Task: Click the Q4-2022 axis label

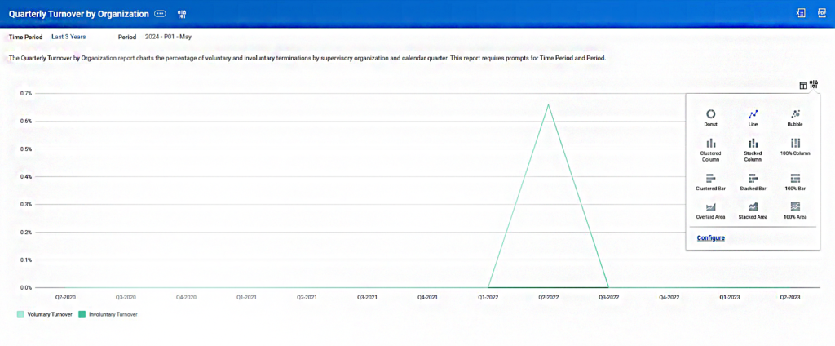Action: (669, 297)
